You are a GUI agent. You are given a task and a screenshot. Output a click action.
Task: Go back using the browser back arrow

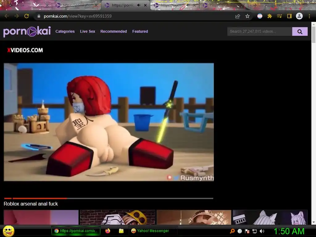[x=7, y=16]
